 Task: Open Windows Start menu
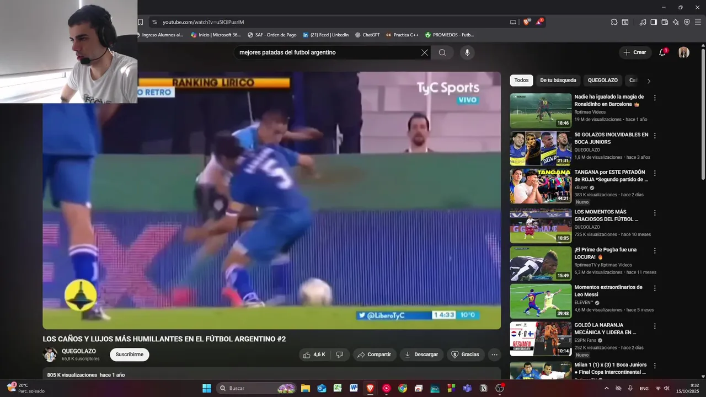coord(207,388)
